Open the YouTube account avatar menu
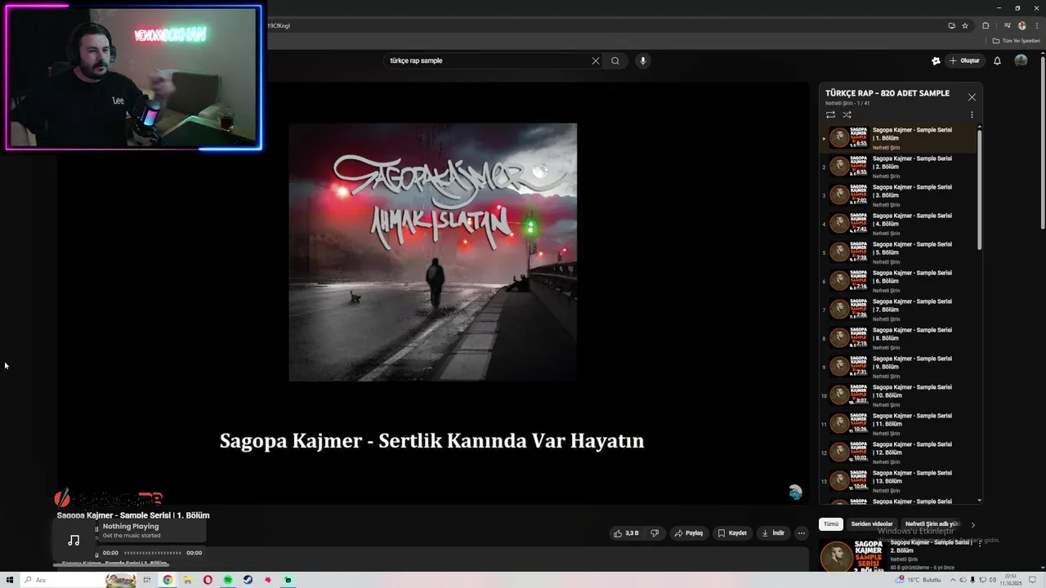 point(1021,60)
